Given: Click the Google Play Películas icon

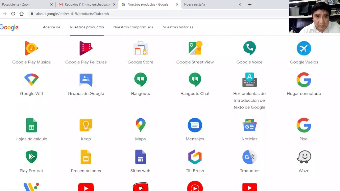Looking at the screenshot, I should tap(86, 48).
